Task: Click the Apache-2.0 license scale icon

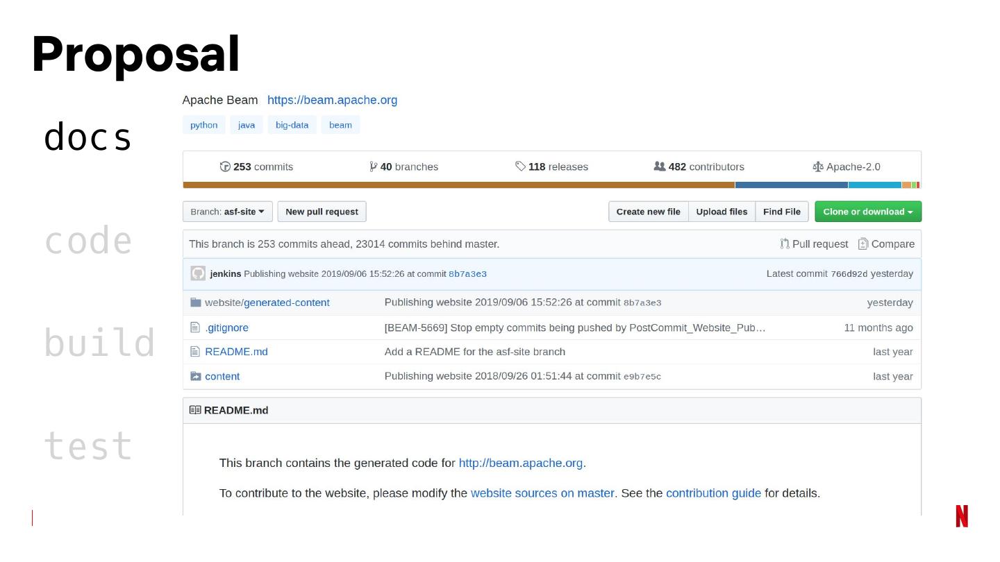Action: 818,167
